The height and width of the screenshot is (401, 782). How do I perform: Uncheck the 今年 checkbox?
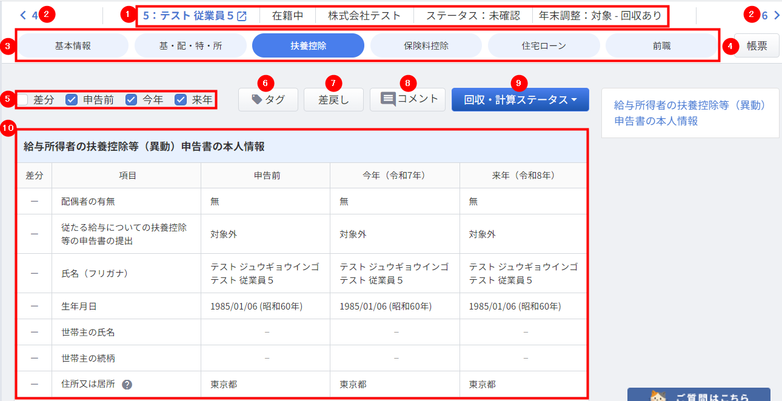[132, 100]
